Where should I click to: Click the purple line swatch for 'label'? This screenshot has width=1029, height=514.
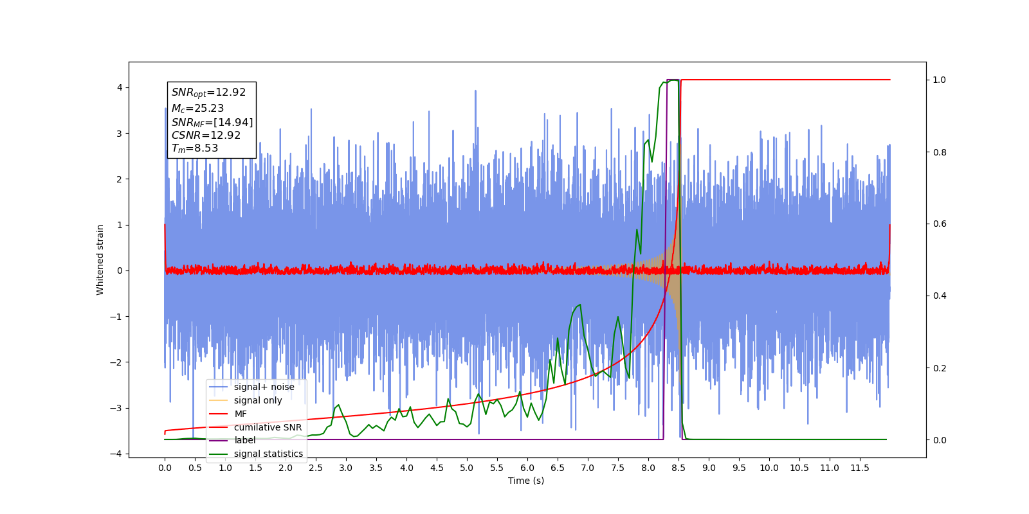219,440
